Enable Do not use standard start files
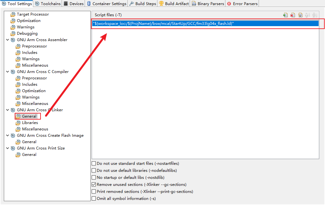The height and width of the screenshot is (205, 325). click(94, 164)
